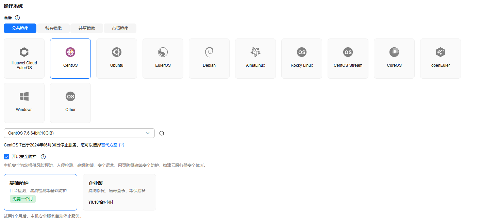Click the 镜像 field label
This screenshot has width=481, height=219.
tap(8, 18)
